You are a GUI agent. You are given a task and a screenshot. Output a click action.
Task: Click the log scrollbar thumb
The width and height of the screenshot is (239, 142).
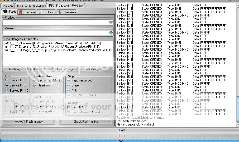click(x=238, y=109)
